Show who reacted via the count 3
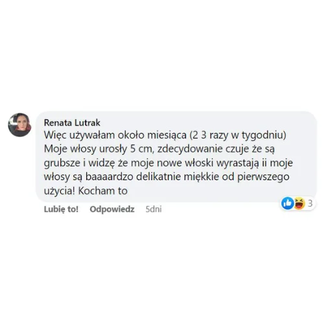Screen dimensions: 324x324 [310, 203]
